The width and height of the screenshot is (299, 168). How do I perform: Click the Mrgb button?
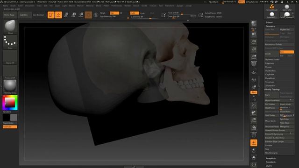point(103,13)
